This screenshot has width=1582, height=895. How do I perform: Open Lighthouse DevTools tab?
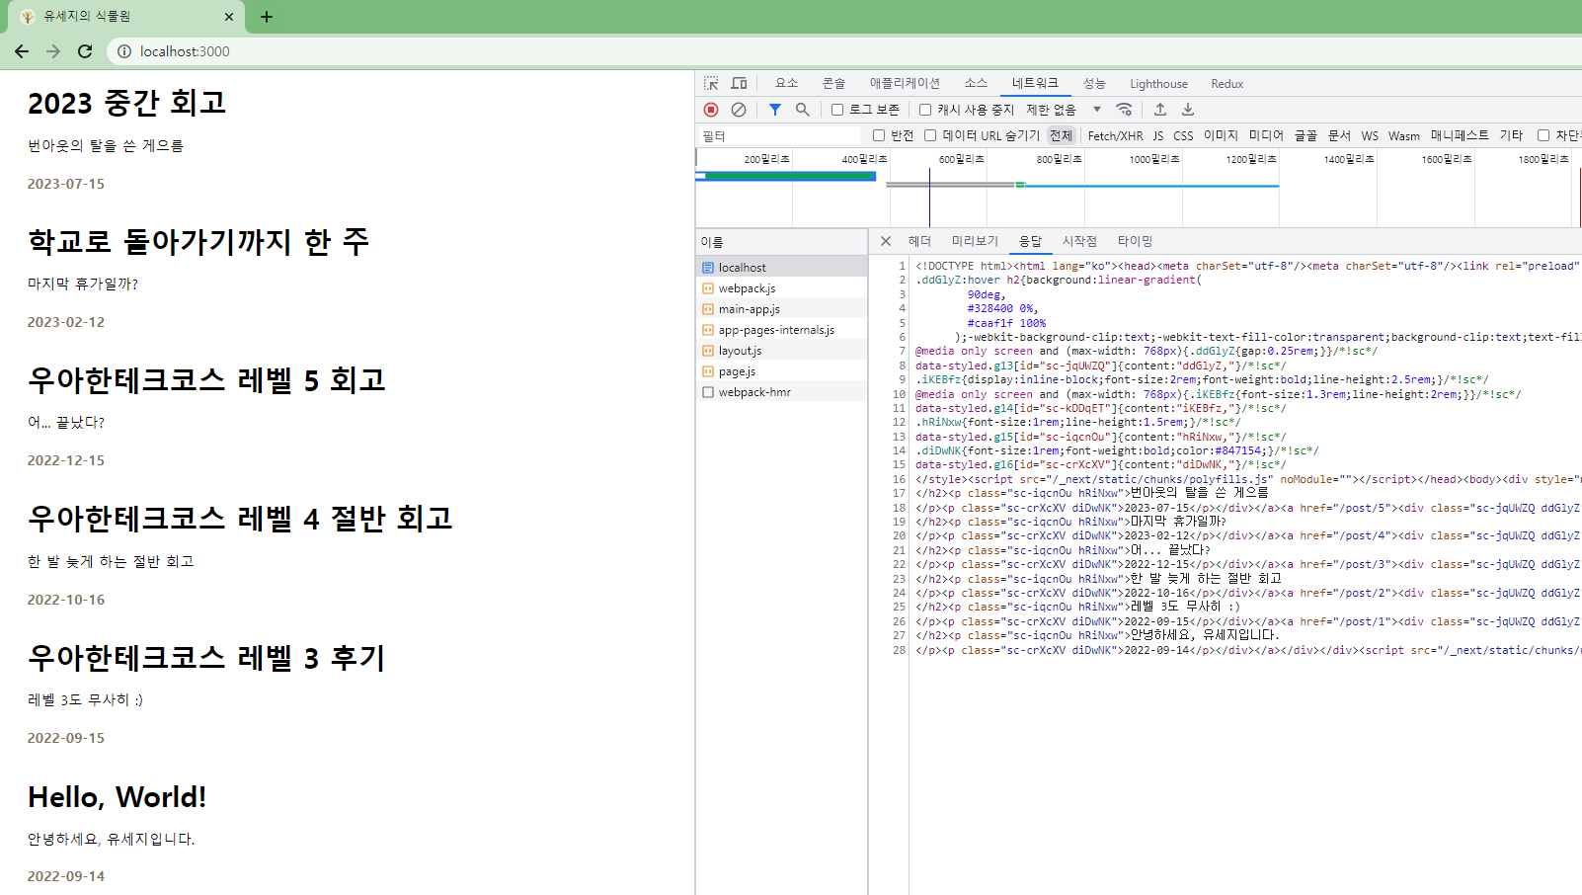point(1159,84)
